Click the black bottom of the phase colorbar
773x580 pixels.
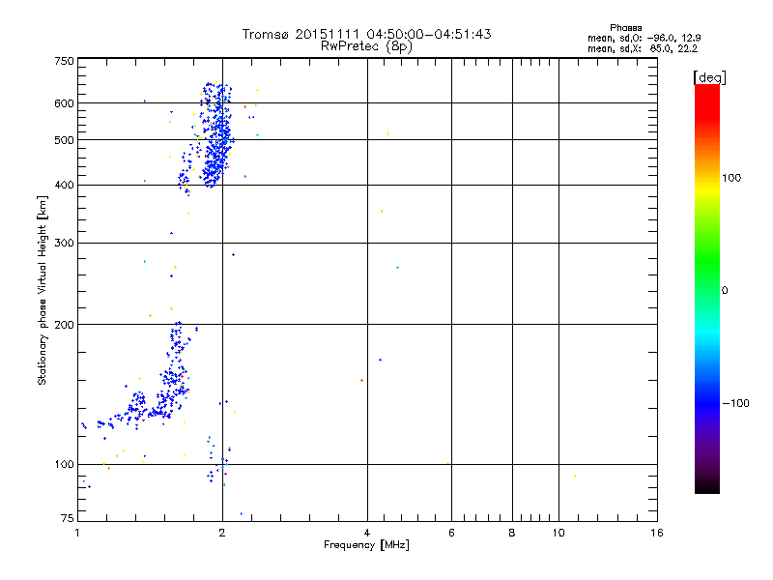tap(707, 486)
